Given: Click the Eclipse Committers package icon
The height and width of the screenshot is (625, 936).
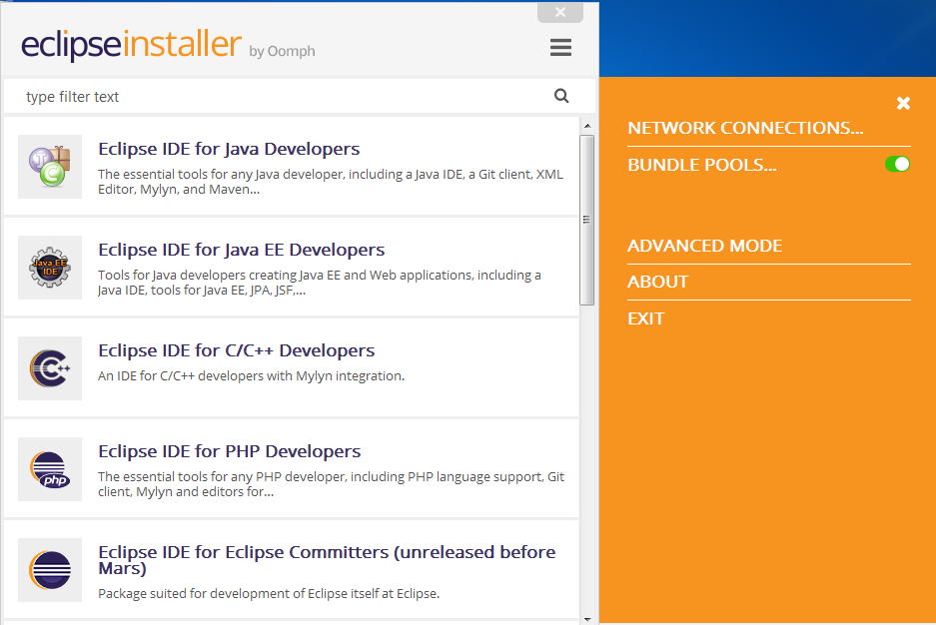Looking at the screenshot, I should (50, 570).
